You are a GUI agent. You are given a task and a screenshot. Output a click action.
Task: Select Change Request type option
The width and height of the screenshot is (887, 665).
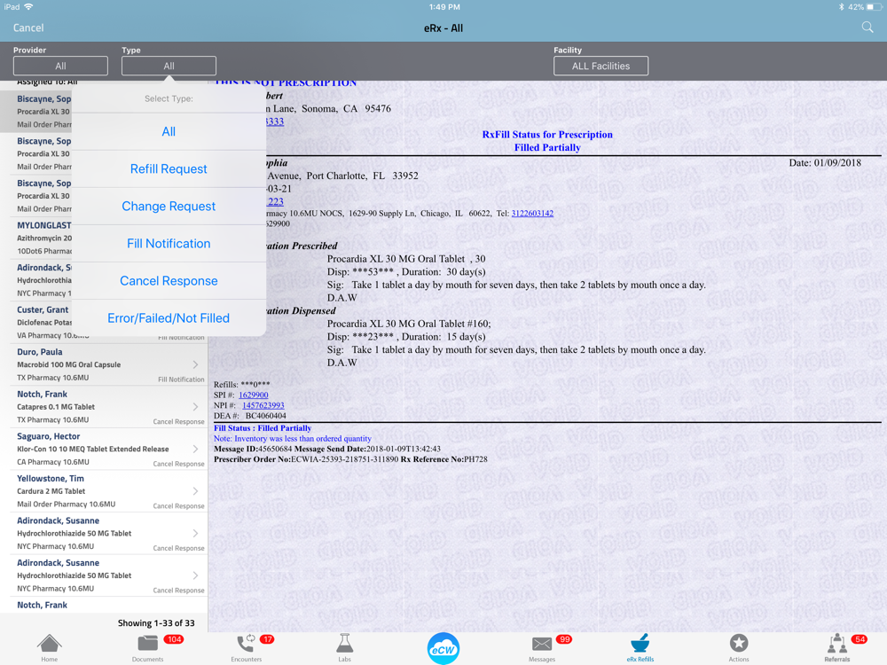click(169, 206)
